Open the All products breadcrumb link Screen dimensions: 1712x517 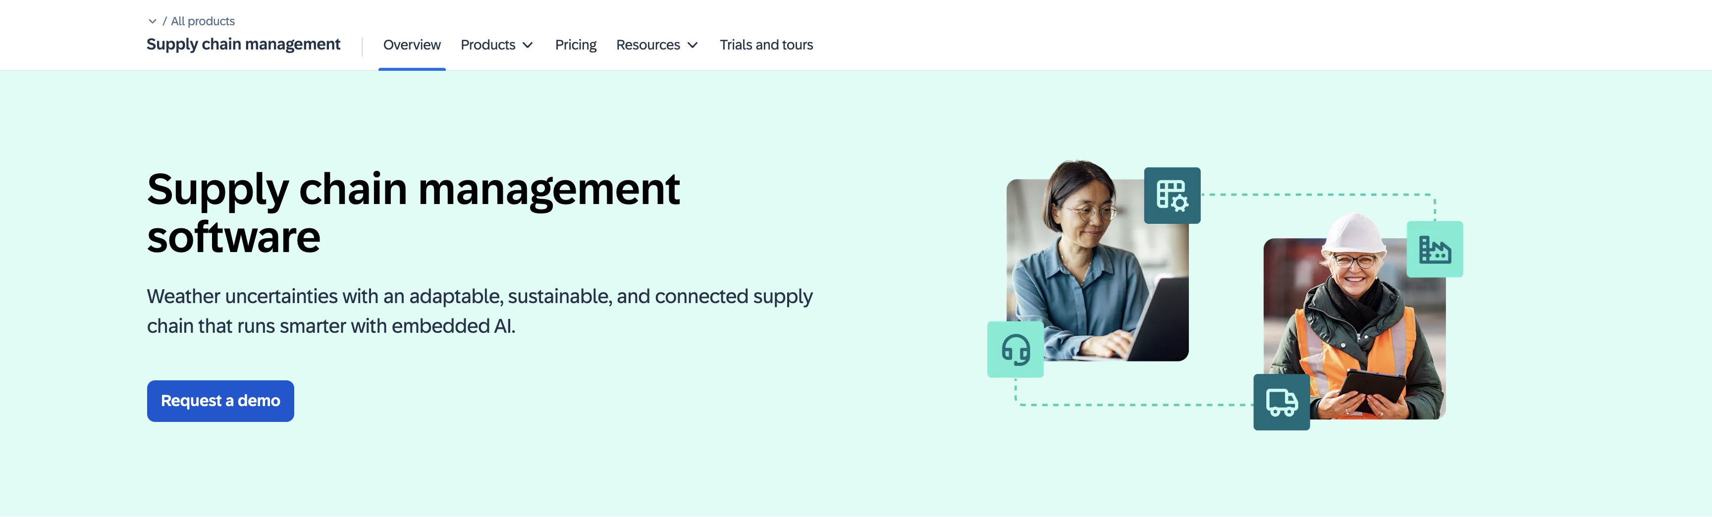coord(203,21)
